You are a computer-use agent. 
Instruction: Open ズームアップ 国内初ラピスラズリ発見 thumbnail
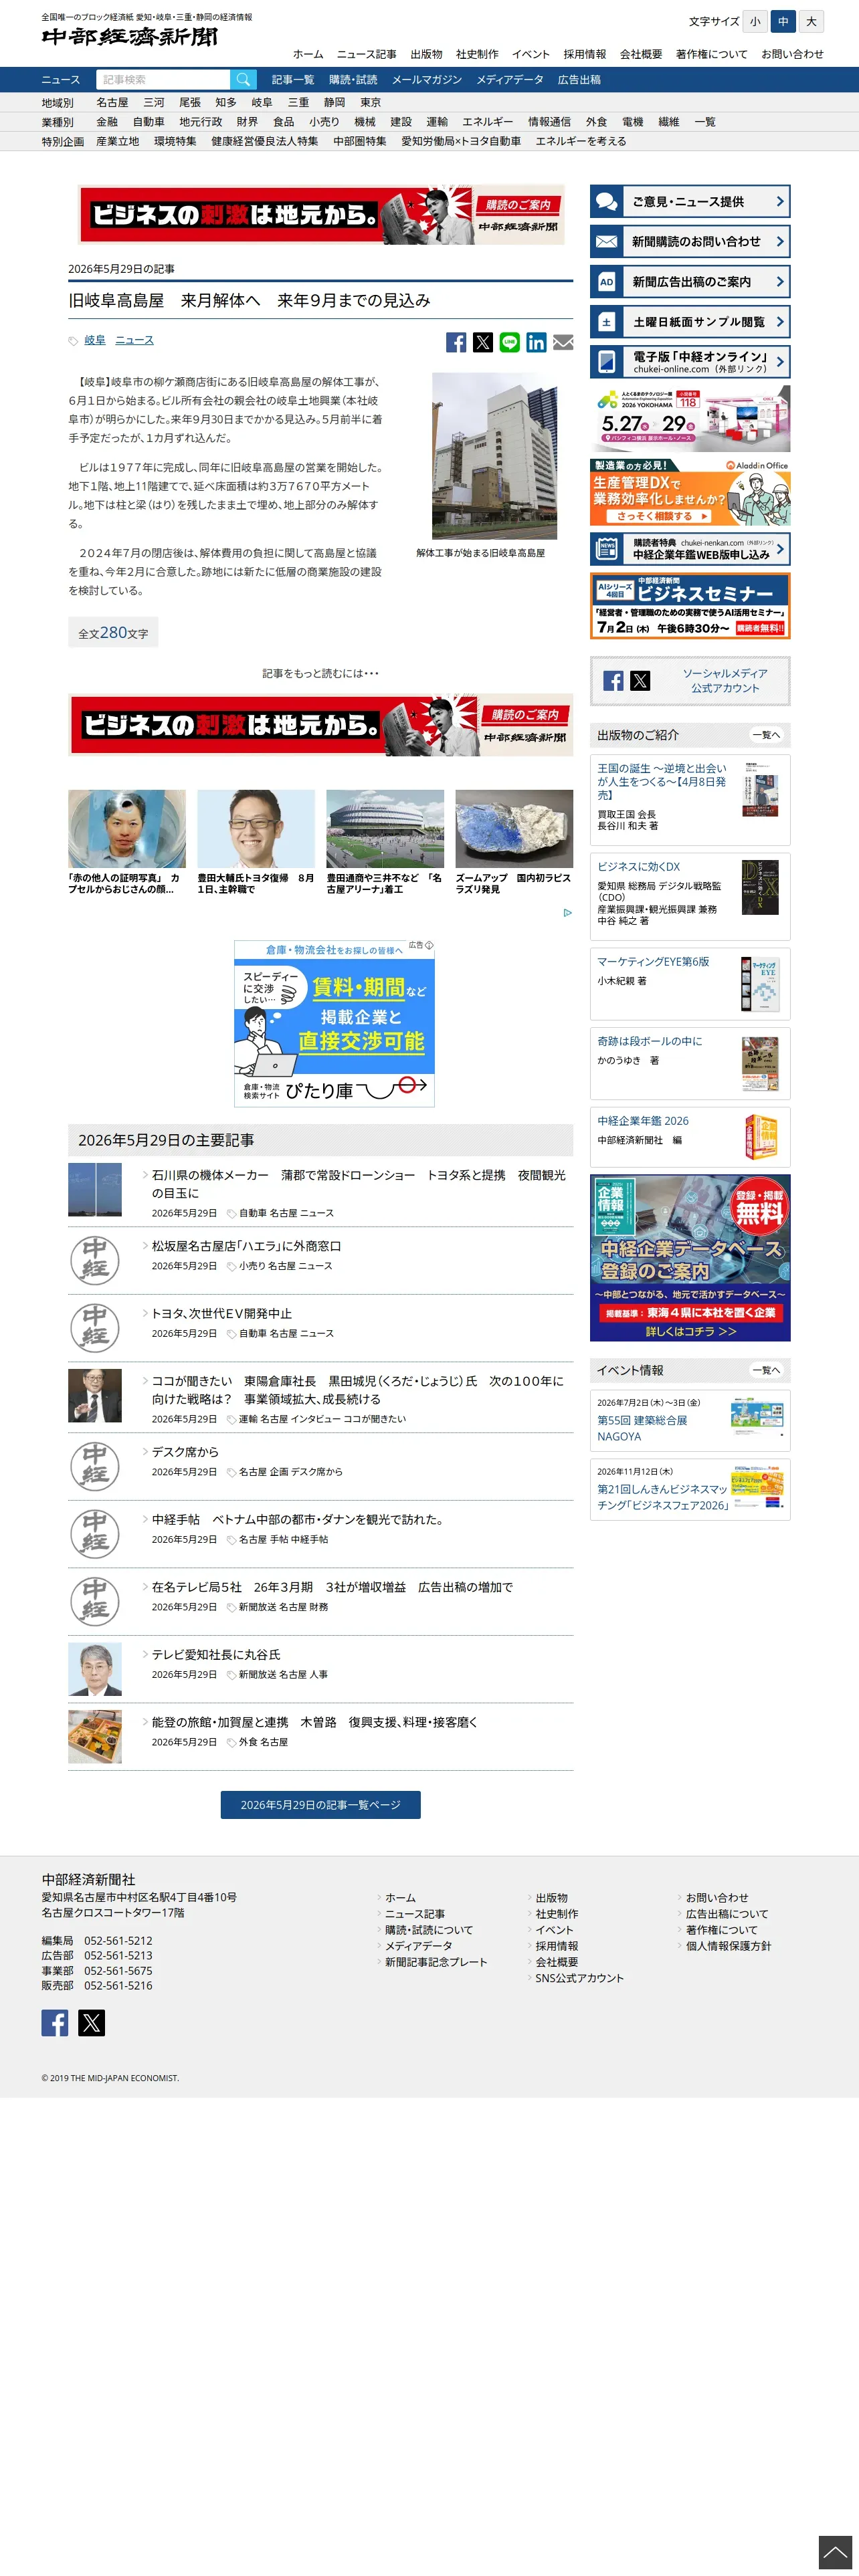click(514, 829)
